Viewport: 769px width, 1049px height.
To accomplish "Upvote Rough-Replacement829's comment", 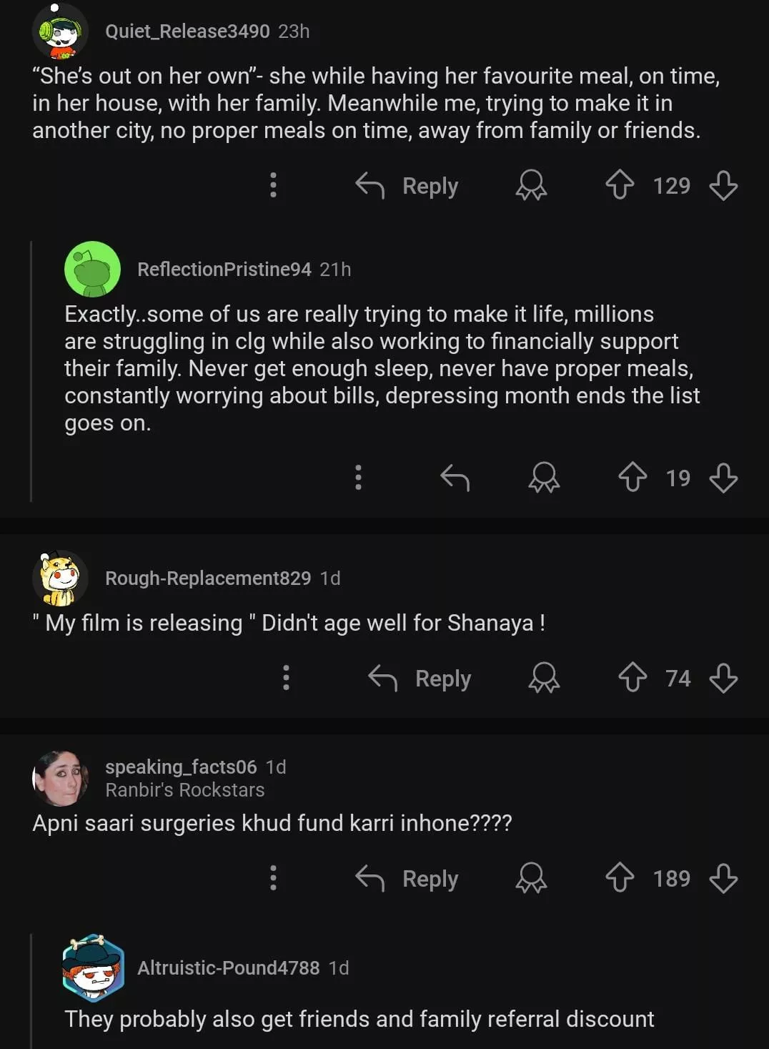I will coord(632,678).
